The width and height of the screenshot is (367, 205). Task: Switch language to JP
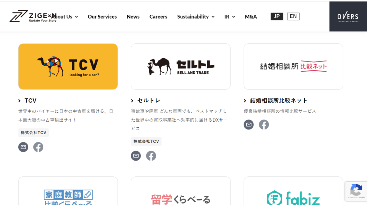tap(277, 16)
